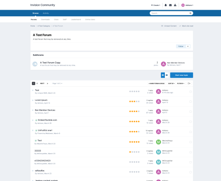This screenshot has width=221, height=181.
Task: Open the Clubs submenu item
Action: pos(56,19)
